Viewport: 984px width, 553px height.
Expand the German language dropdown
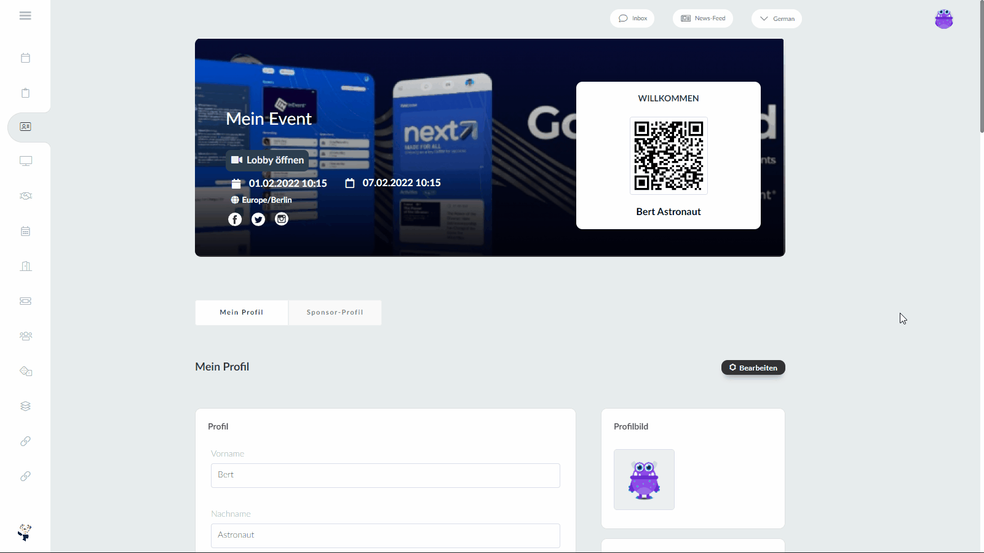[x=777, y=18]
